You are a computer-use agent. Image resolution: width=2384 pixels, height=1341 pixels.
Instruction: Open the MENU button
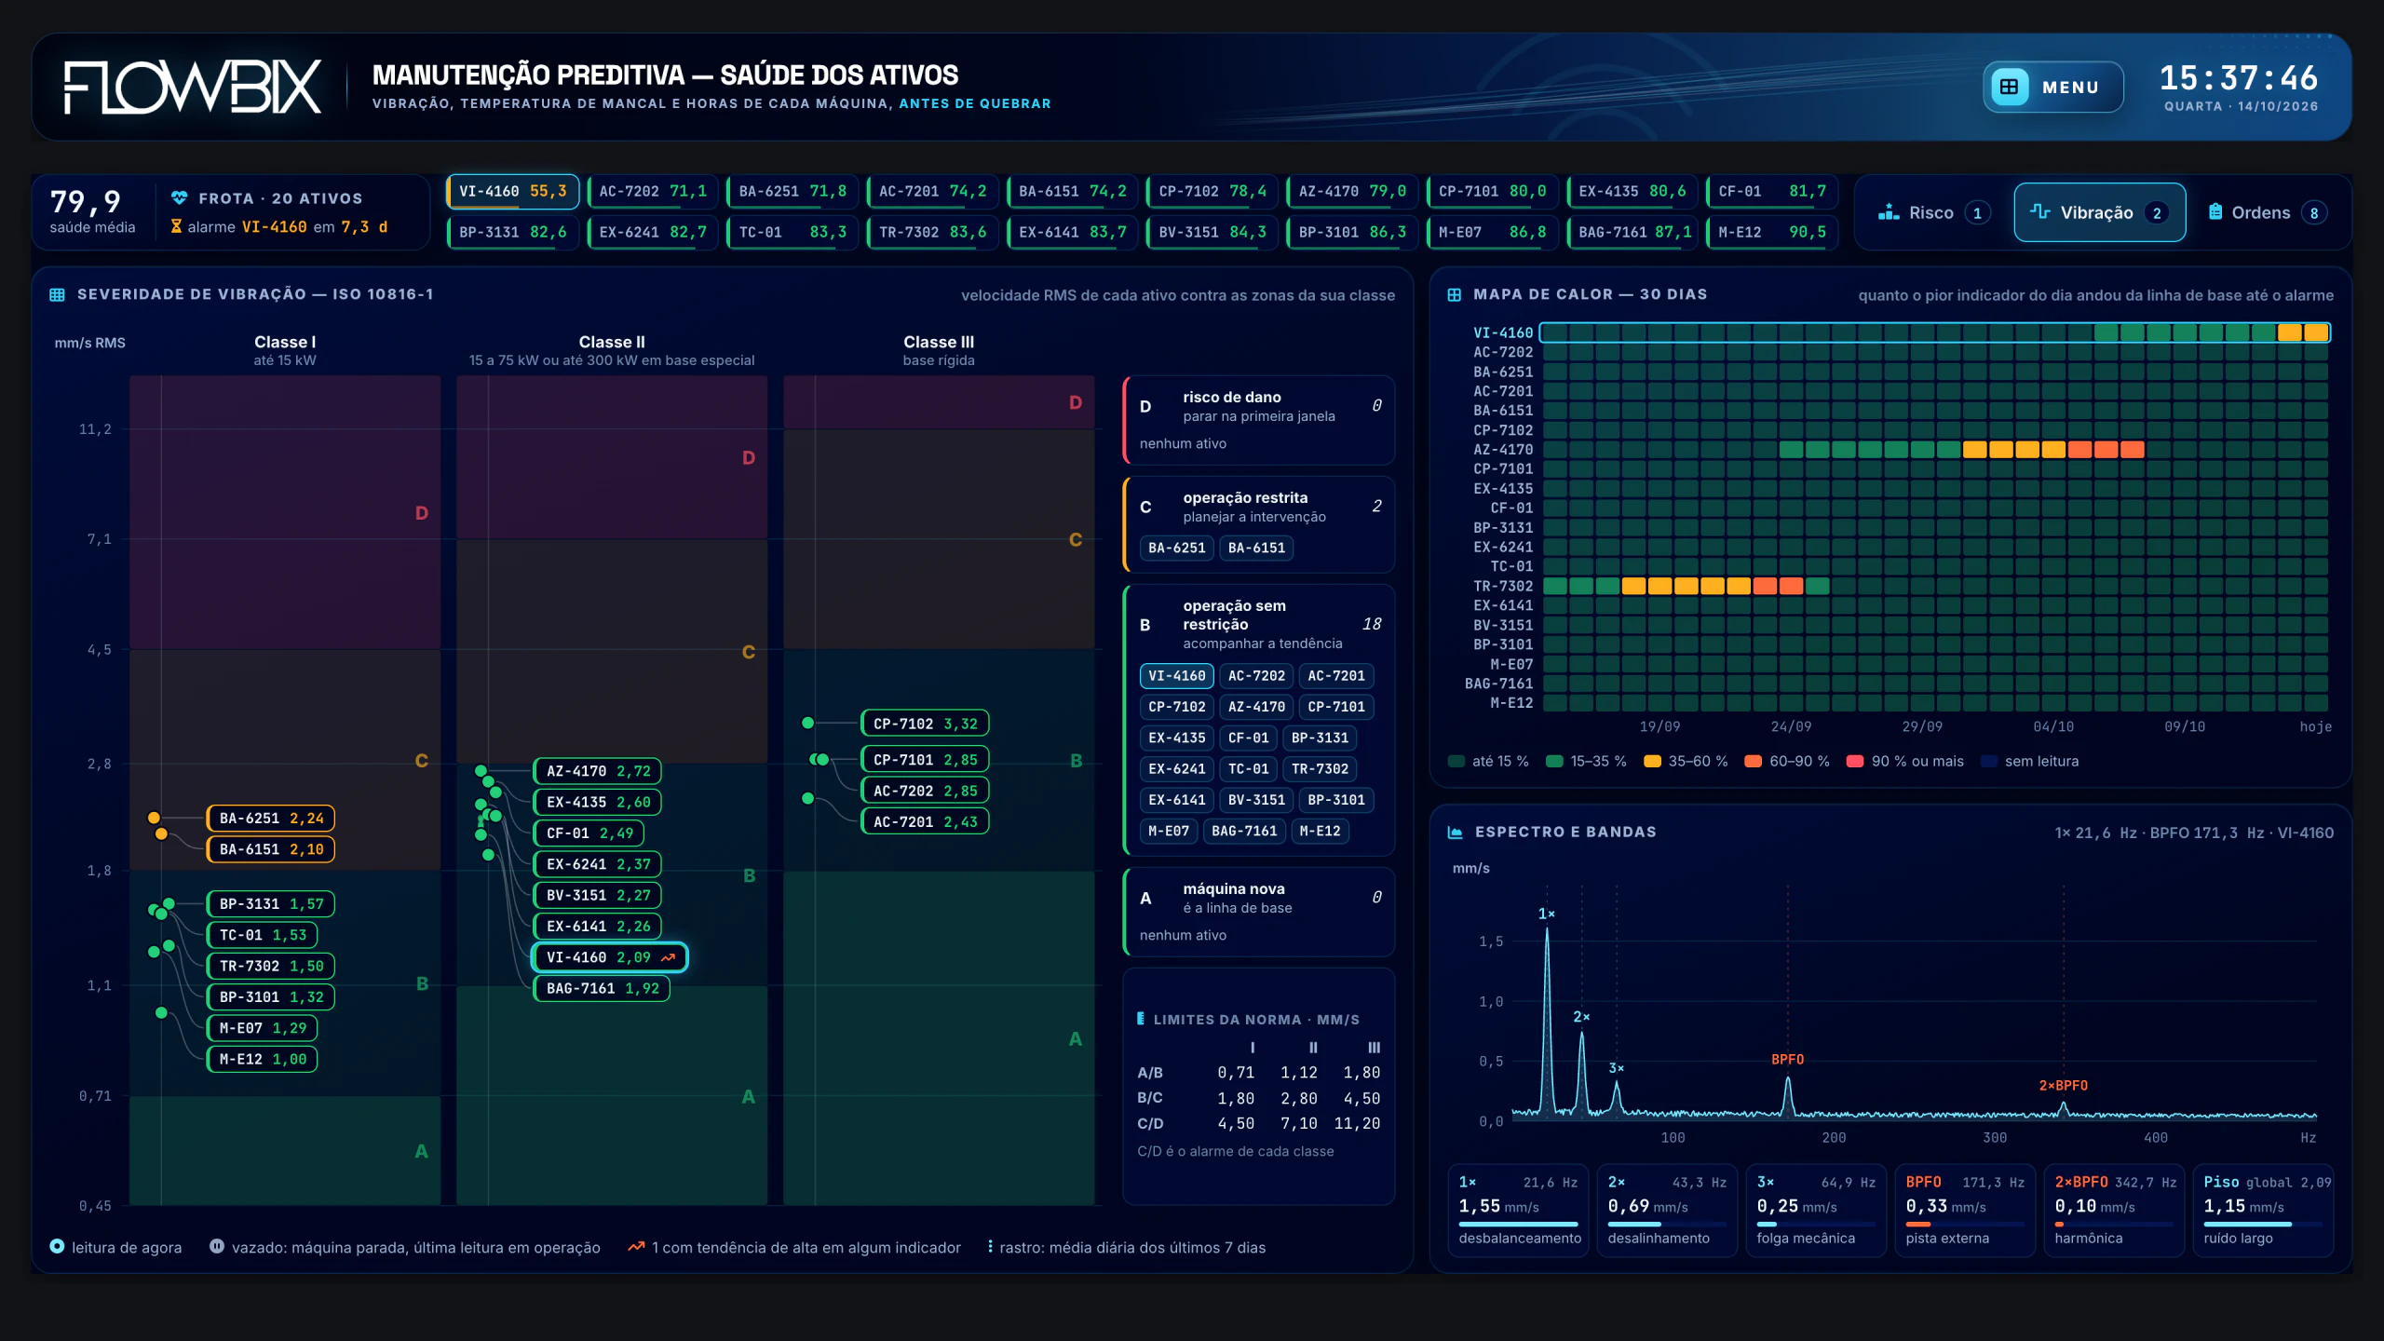[x=2052, y=87]
